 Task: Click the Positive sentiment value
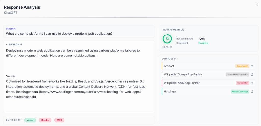(203, 43)
